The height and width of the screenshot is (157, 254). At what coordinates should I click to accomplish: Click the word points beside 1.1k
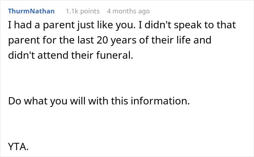click(90, 11)
